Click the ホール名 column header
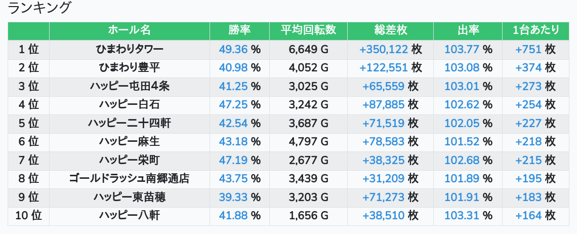 129,30
